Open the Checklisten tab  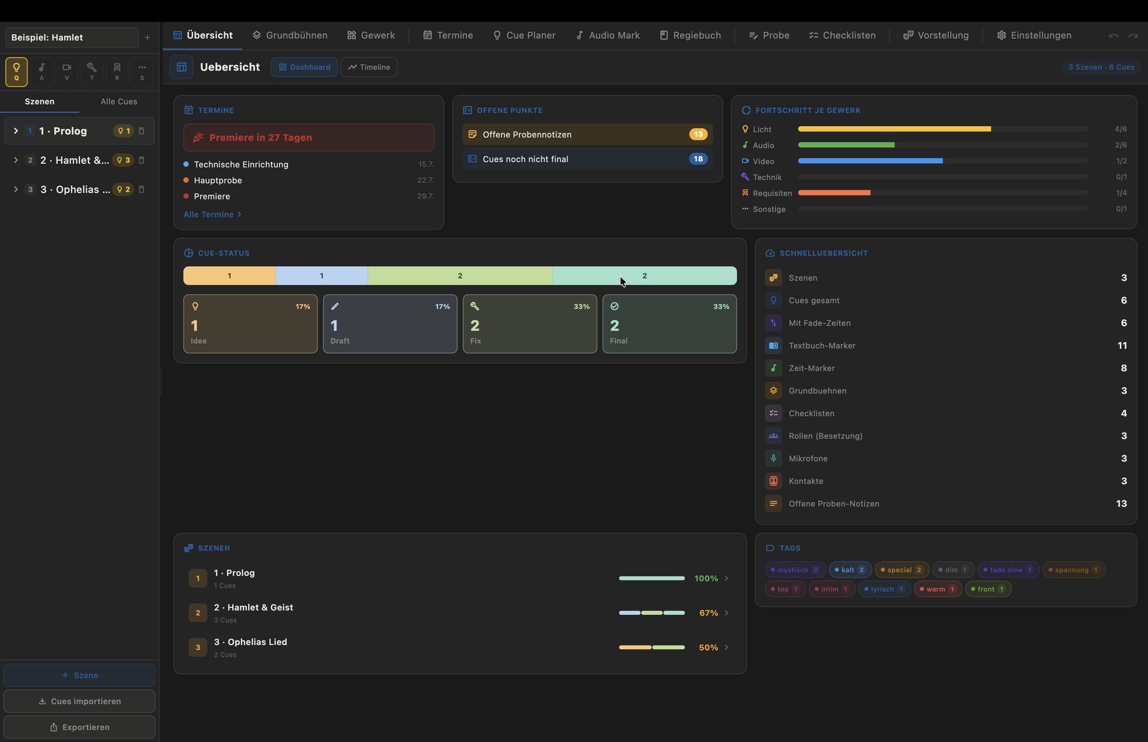point(842,36)
